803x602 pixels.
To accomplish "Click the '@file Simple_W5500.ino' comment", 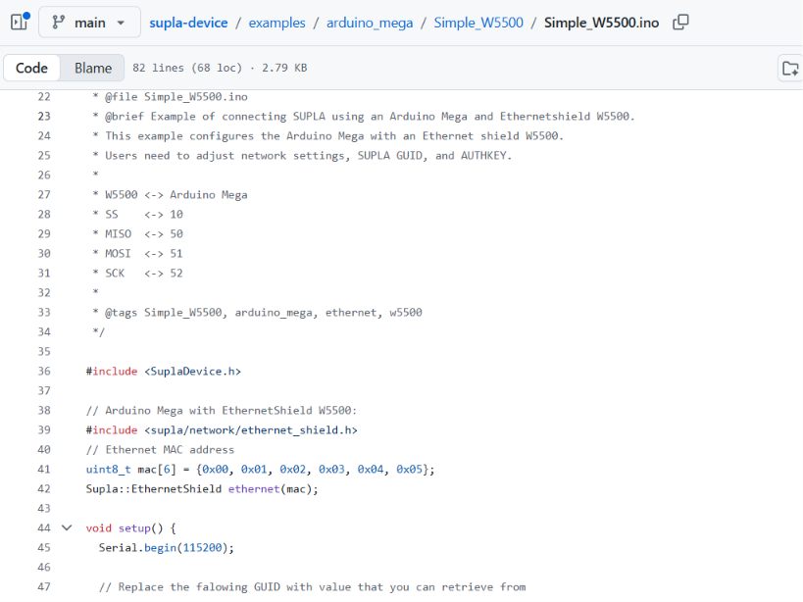I will tap(176, 97).
